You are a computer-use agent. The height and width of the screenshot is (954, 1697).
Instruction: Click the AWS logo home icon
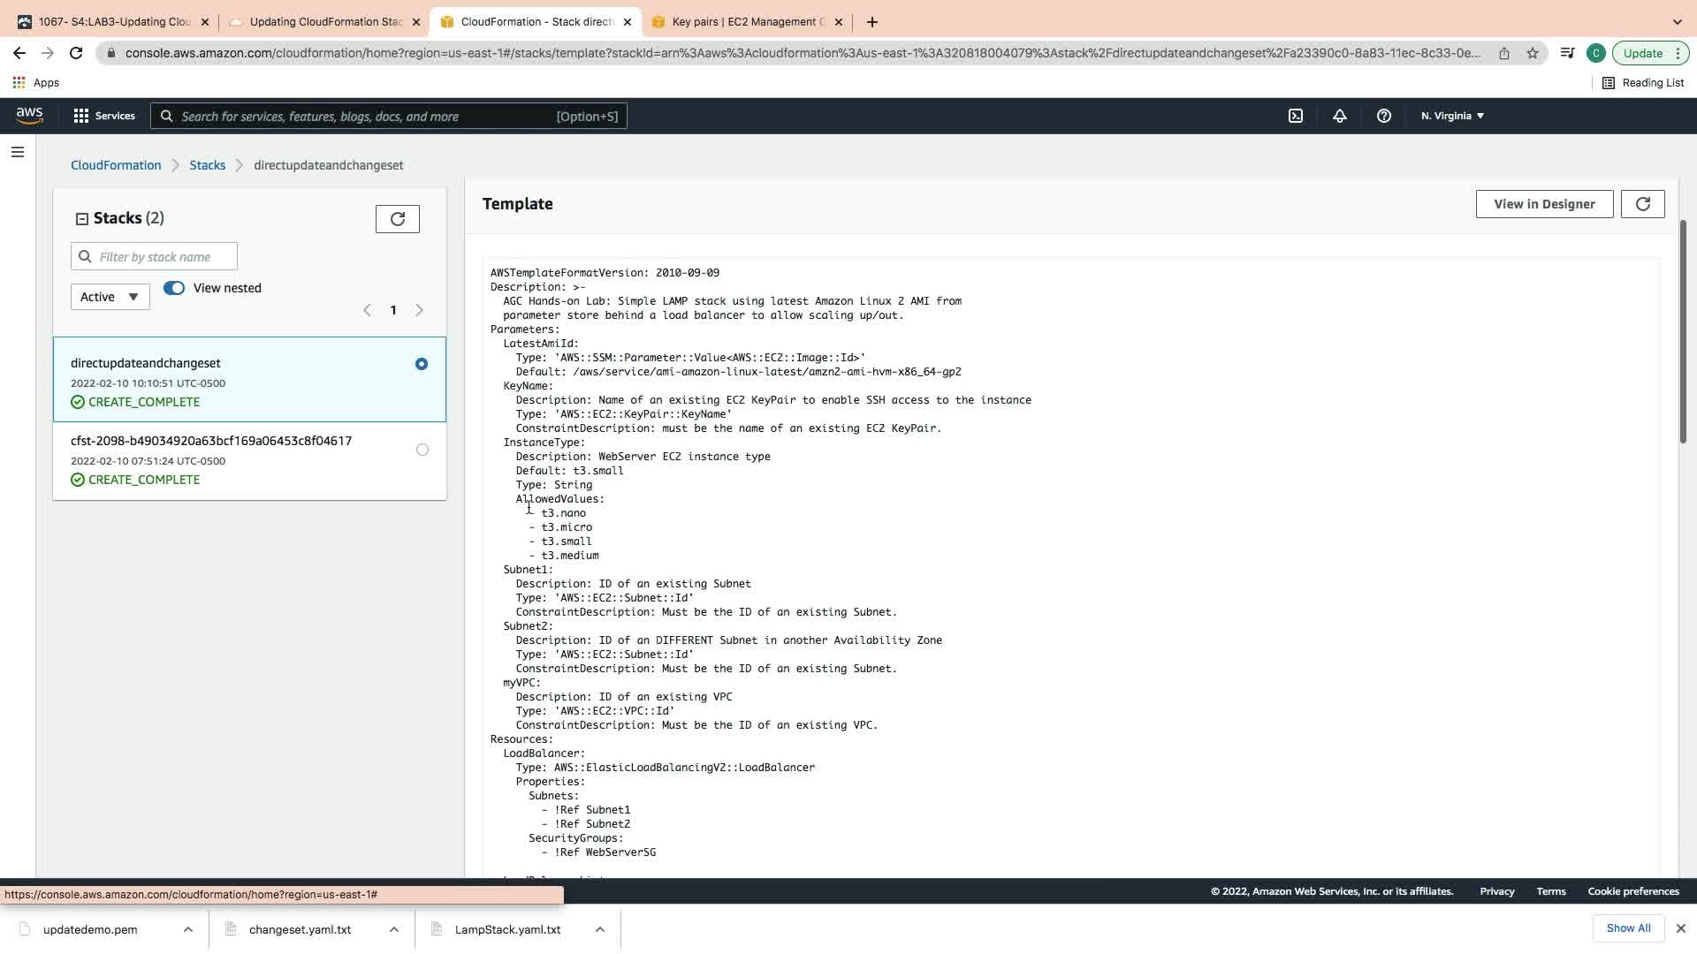tap(29, 116)
